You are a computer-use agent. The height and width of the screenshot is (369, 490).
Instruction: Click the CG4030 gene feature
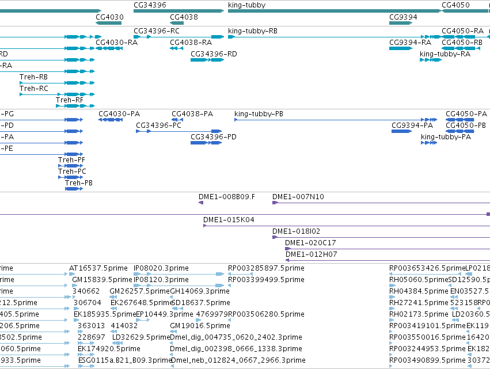point(108,23)
